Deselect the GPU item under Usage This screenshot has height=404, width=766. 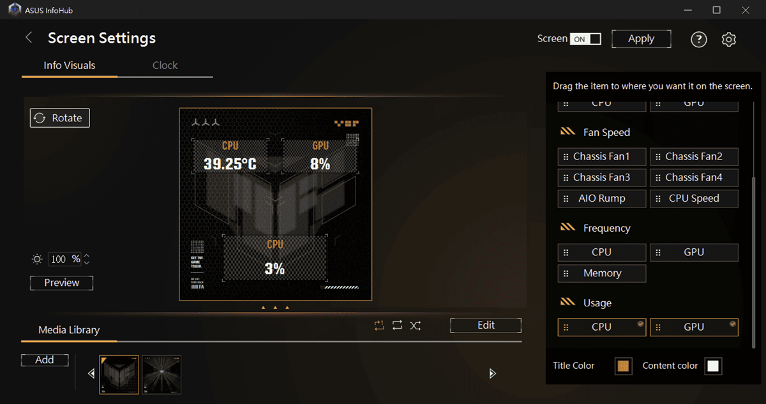(693, 327)
